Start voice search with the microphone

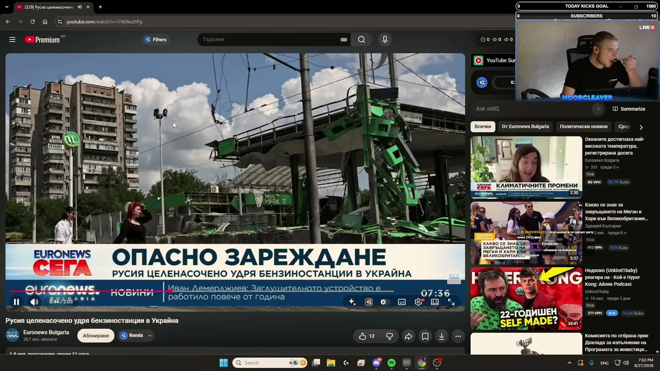click(384, 40)
